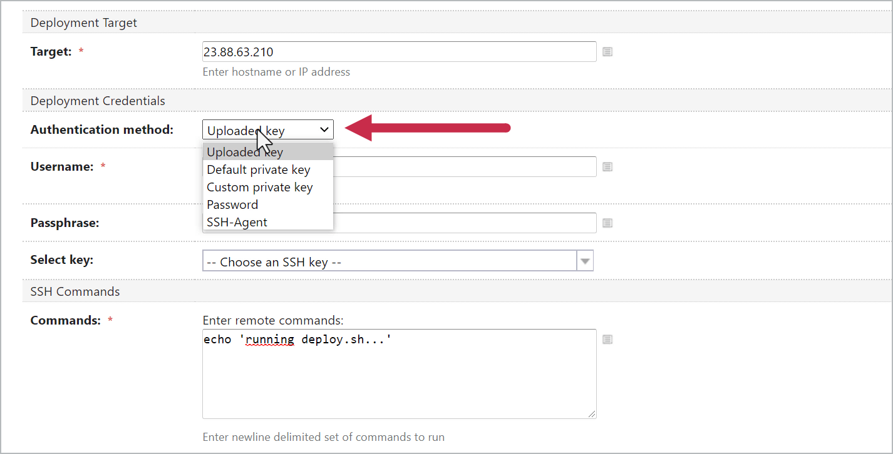Screen dimensions: 893x454
Task: Click the snippet list icon next to Commands
Action: click(x=607, y=339)
